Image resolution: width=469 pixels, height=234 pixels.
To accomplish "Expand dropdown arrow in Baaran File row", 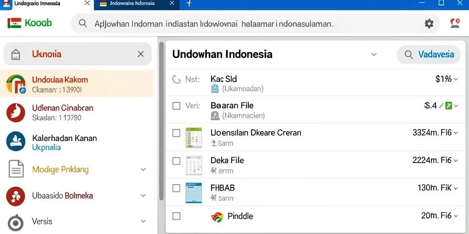I will click(x=456, y=106).
